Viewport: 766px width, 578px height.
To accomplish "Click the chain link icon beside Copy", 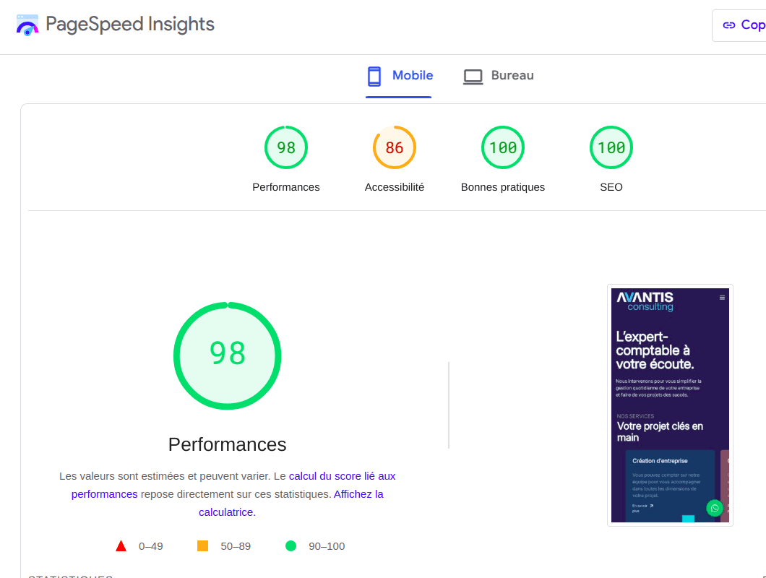I will click(728, 25).
